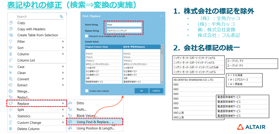This screenshot has width=279, height=134.
Task: Click the Column List icon
Action: coord(11,60)
